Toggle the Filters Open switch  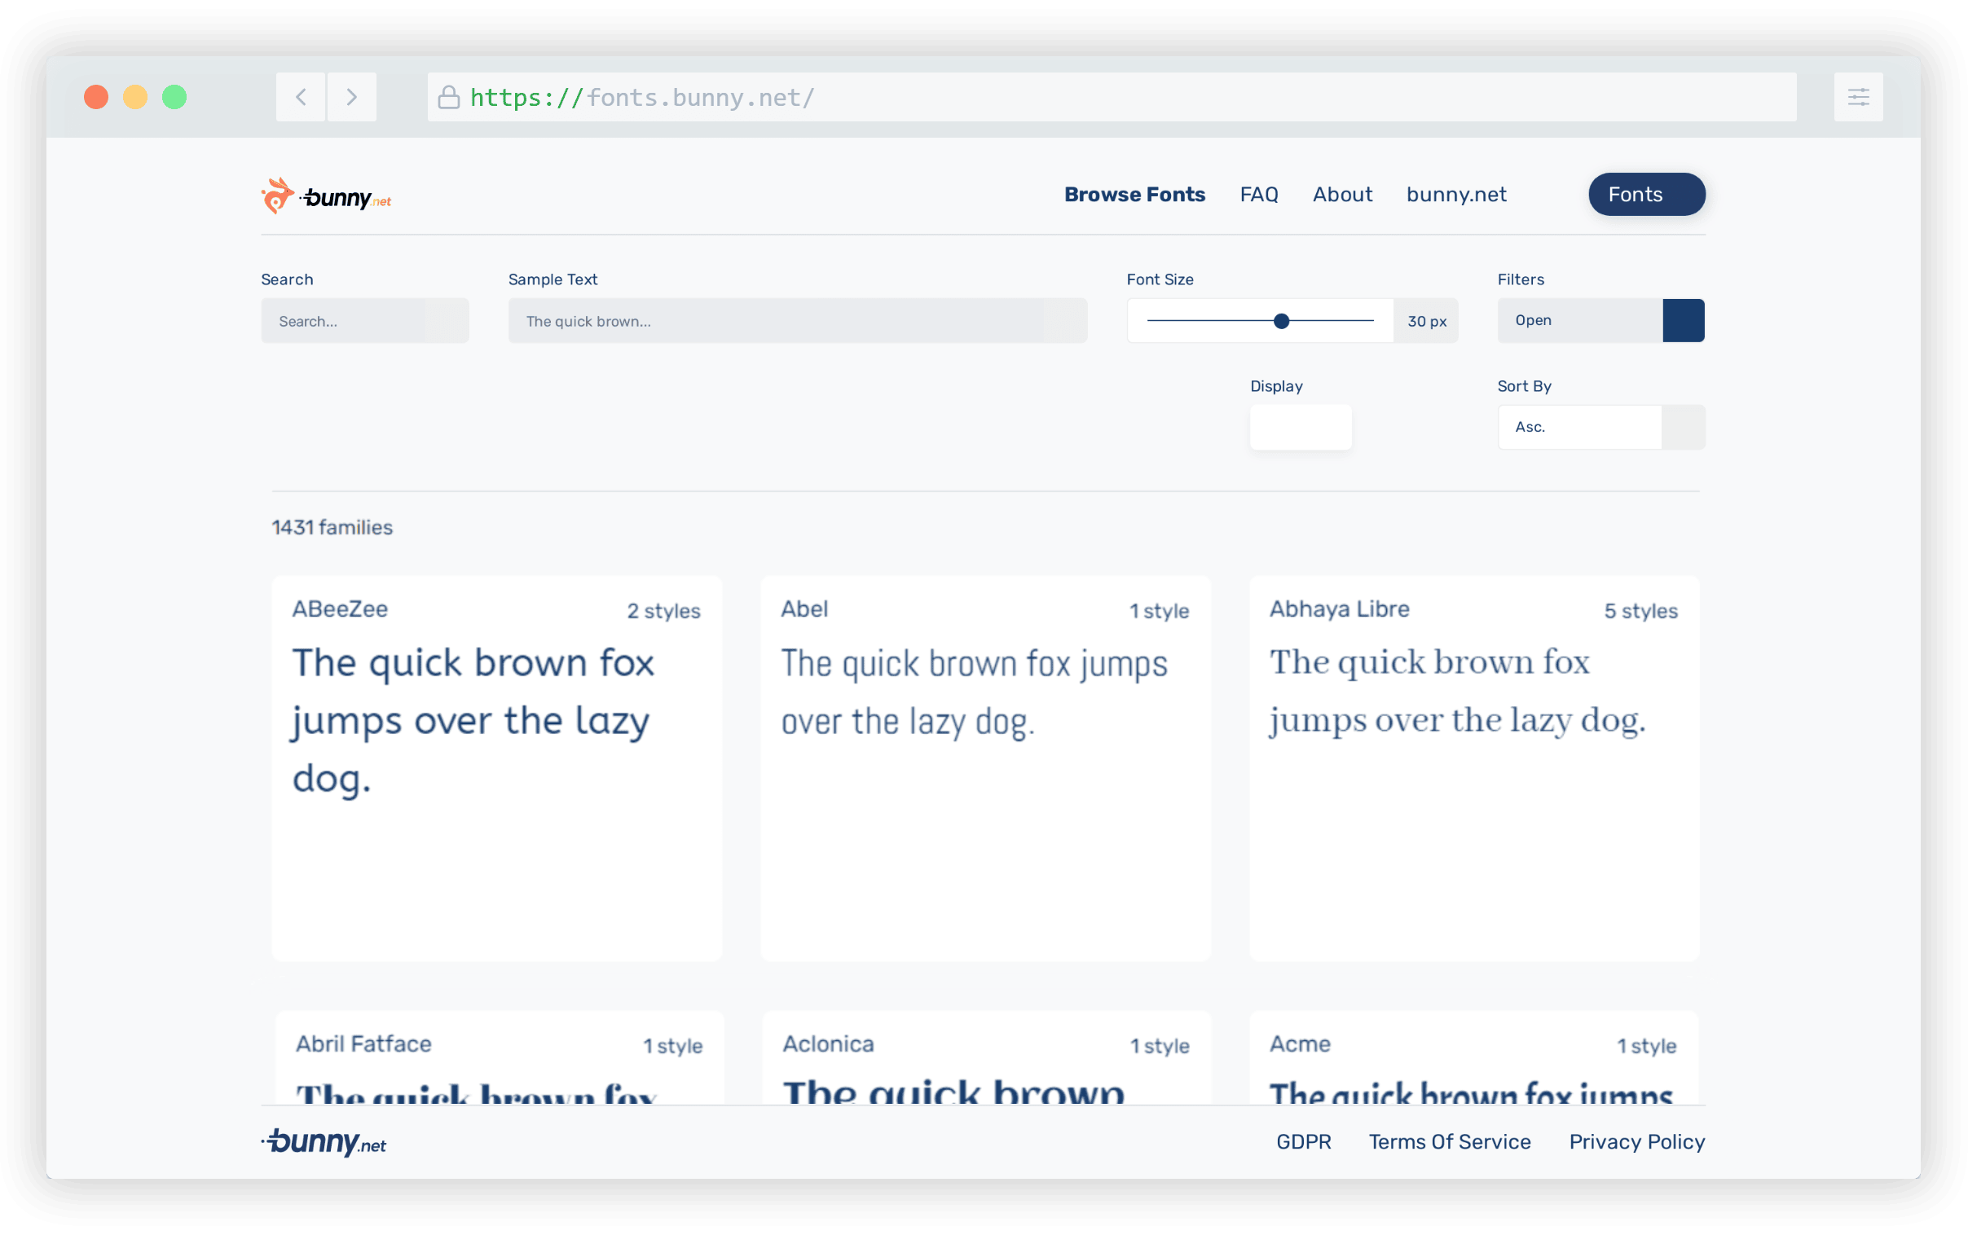point(1577,320)
